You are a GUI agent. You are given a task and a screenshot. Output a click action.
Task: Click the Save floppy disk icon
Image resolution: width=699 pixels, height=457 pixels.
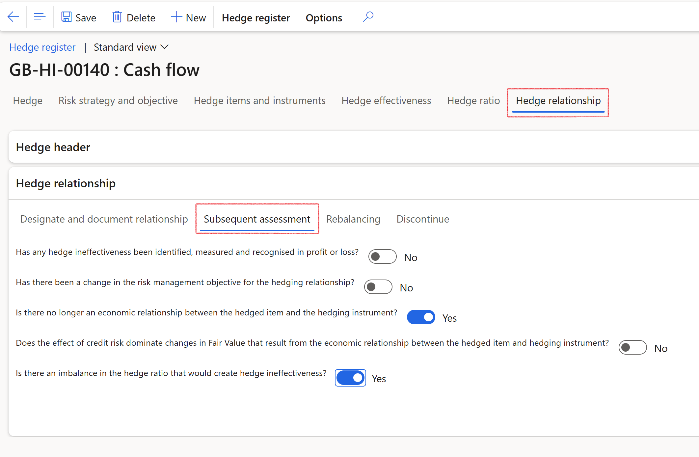tap(67, 17)
